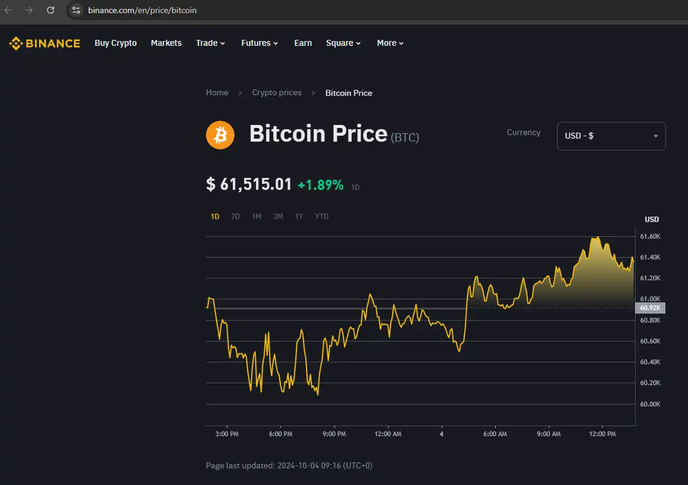Expand the Futures menu
Screen dimensions: 688x485
point(259,43)
